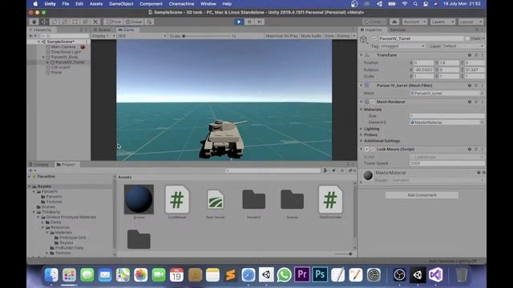Viewport: 513px width, 288px height.
Task: Expand the PanzerIV_Turret hierarchy node
Action: point(47,62)
